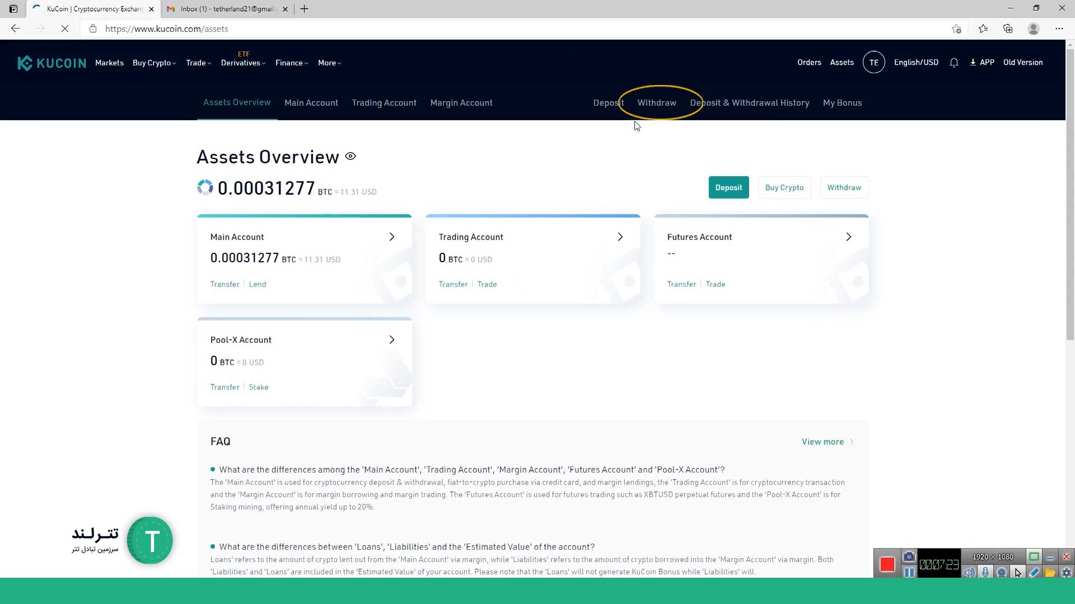Click the donut chart icon beside balance

205,187
